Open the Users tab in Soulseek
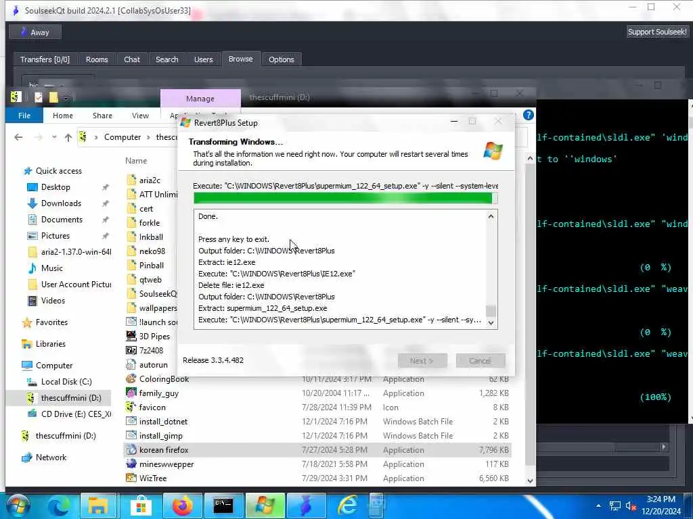The height and width of the screenshot is (519, 693). 203,59
